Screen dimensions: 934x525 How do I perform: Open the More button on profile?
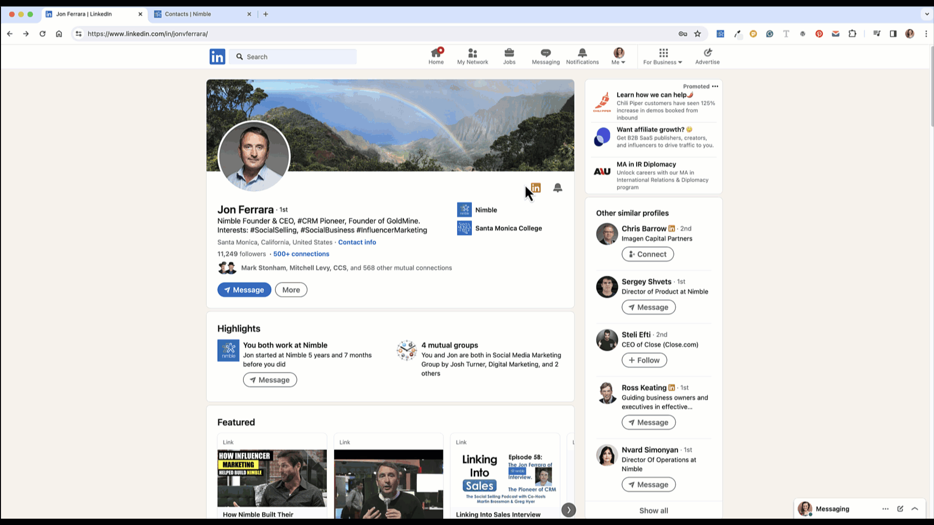[291, 290]
